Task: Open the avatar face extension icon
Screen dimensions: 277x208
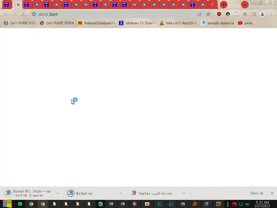Action: click(x=228, y=14)
